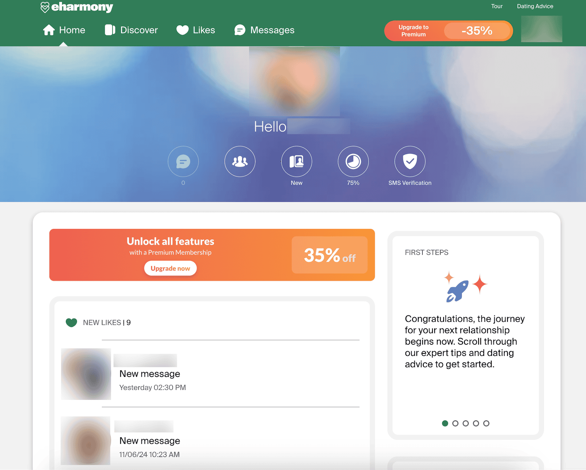Image resolution: width=586 pixels, height=470 pixels.
Task: Click the eharmony heart logo
Action: point(45,7)
